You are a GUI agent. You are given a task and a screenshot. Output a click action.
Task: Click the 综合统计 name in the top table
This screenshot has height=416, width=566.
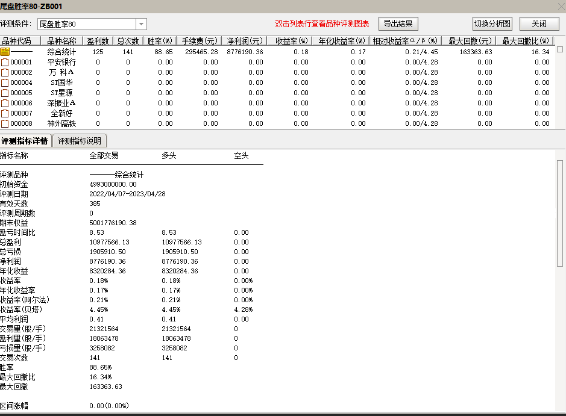pos(61,52)
